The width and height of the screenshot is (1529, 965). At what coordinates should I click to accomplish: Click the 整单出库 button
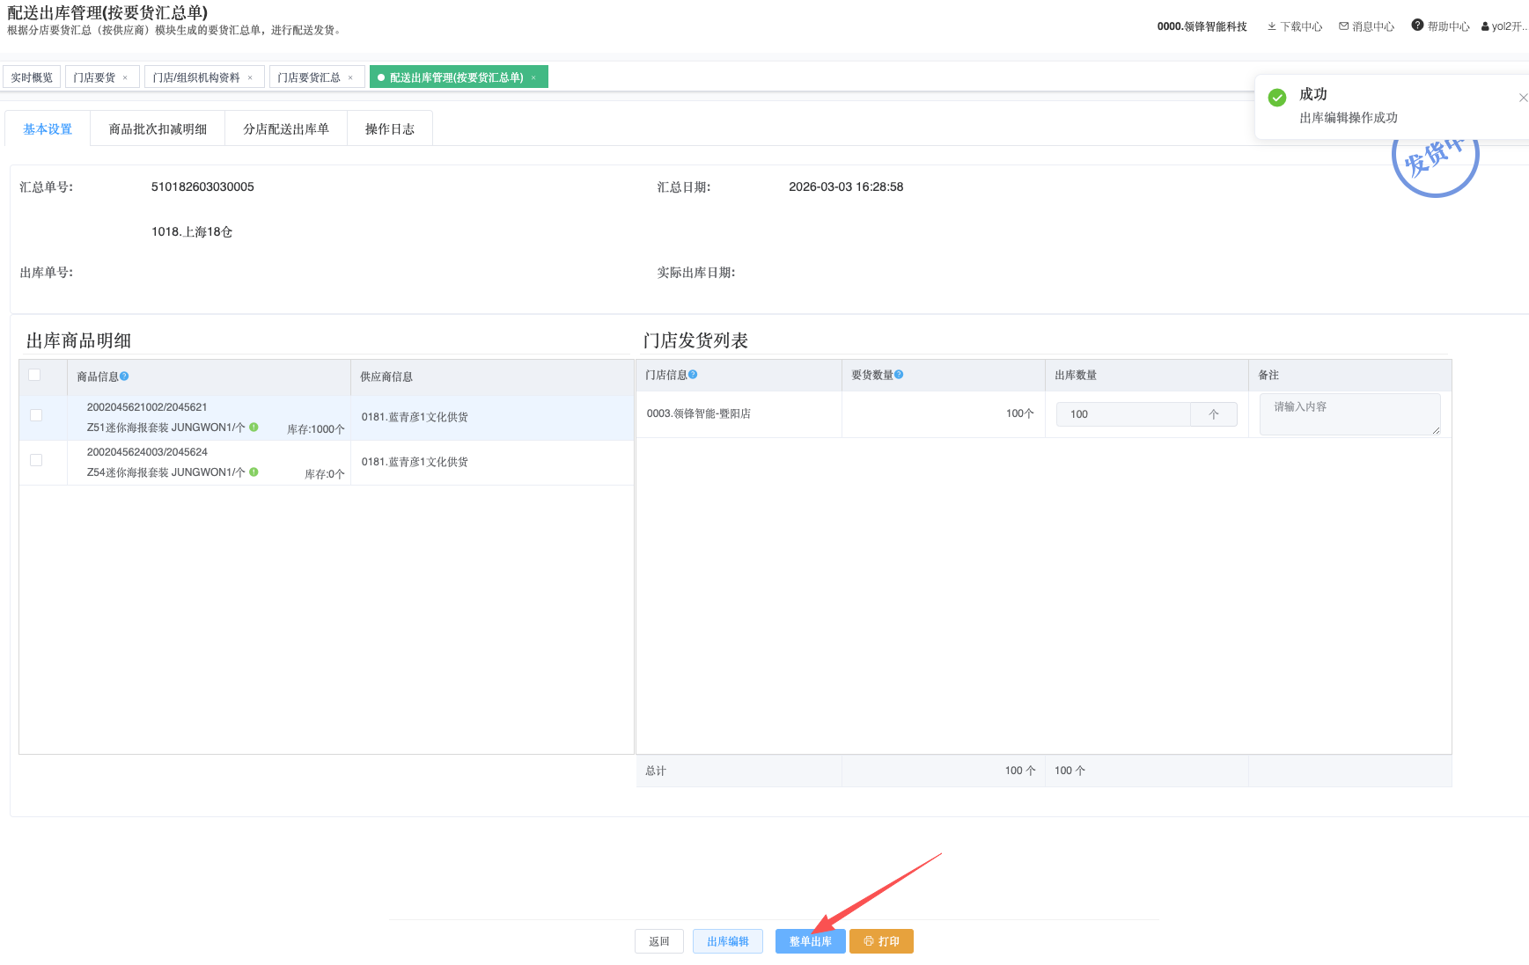810,941
